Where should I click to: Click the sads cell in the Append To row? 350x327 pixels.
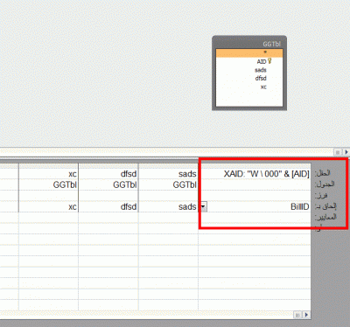point(168,207)
